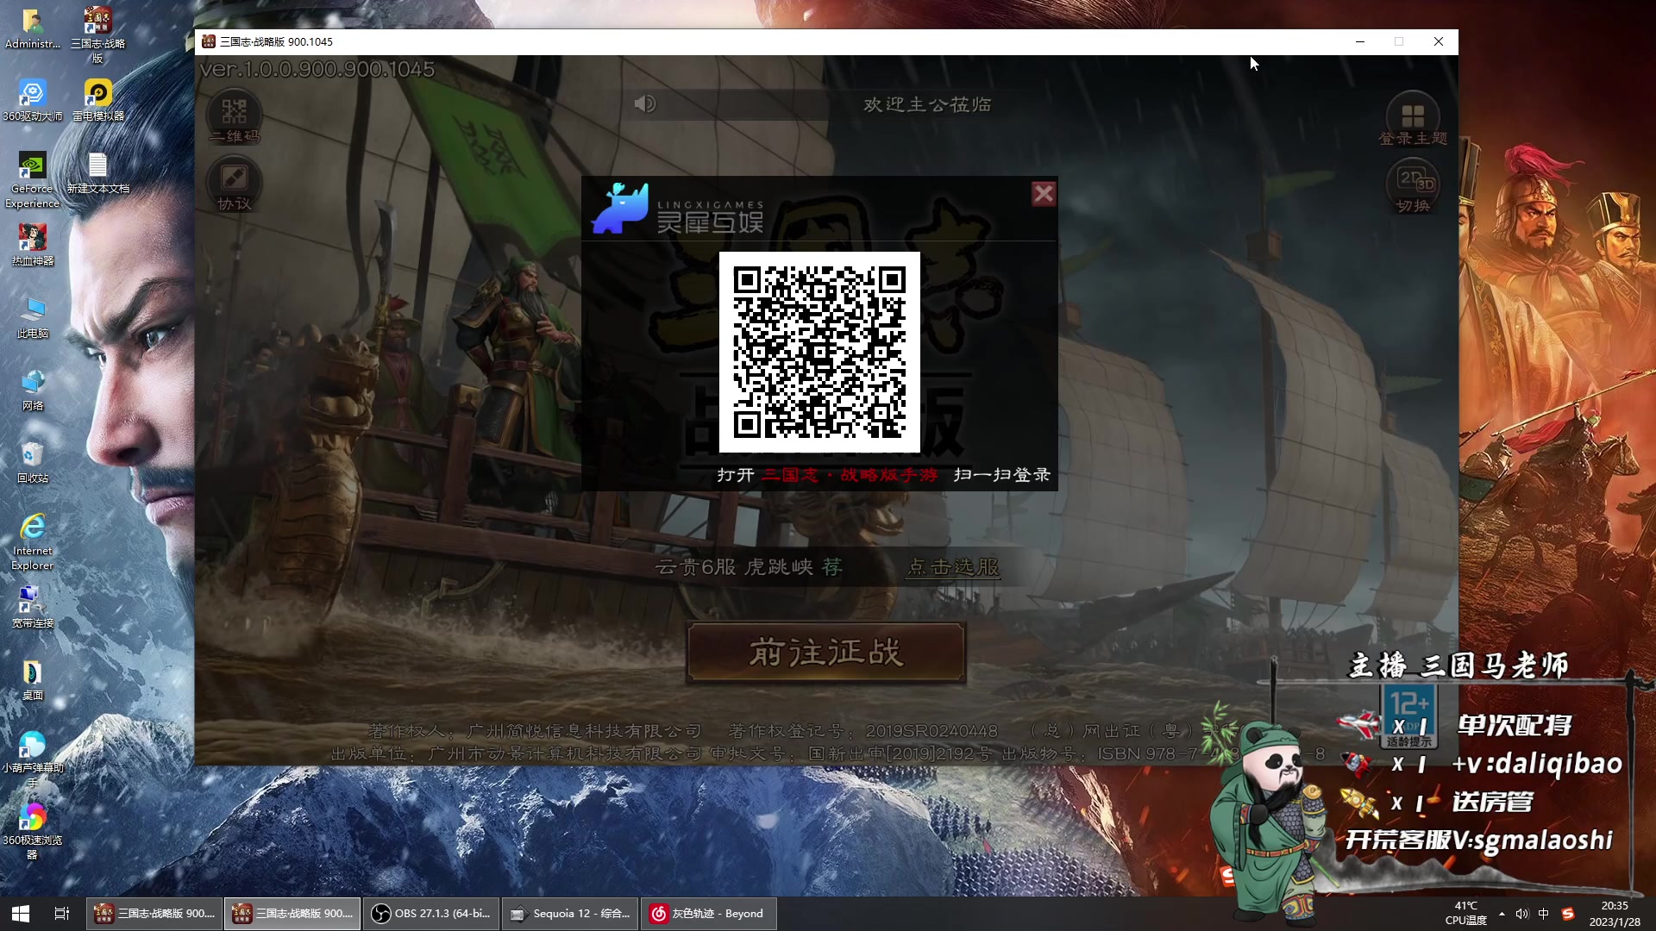Screen dimensions: 1656x931
Task: Show hidden system tray icons
Action: 1502,914
